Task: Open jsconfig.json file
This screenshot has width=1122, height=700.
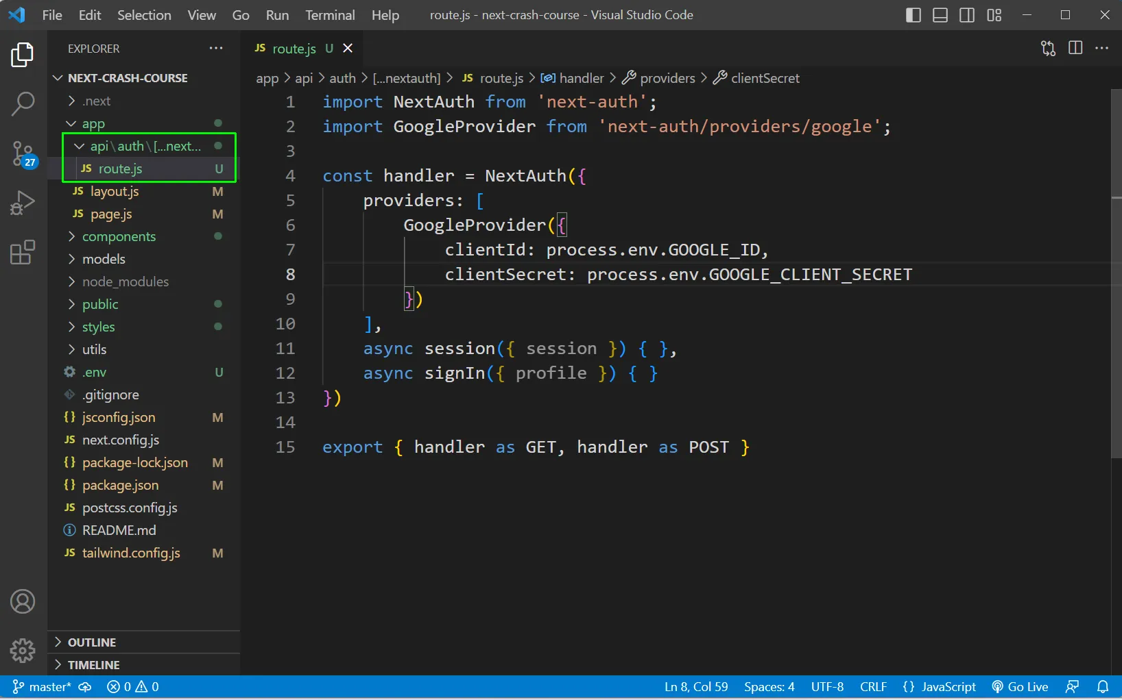Action: [x=144, y=417]
